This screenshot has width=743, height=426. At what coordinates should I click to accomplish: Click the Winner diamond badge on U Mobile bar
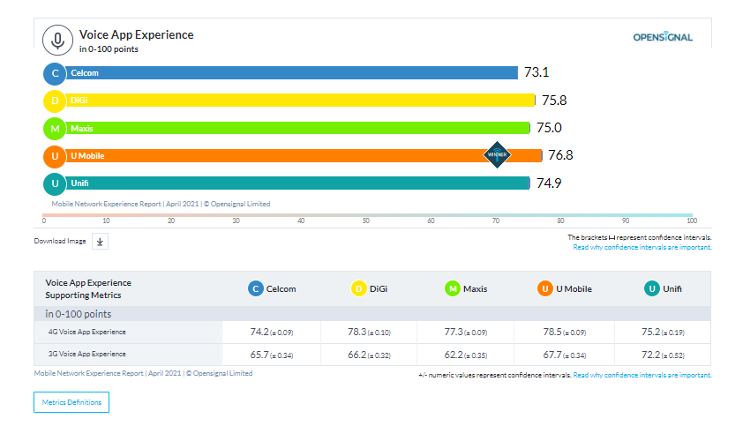(x=497, y=154)
